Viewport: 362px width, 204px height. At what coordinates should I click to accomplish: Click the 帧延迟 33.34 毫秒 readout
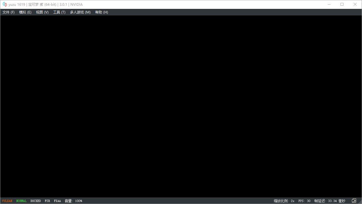[x=330, y=201]
